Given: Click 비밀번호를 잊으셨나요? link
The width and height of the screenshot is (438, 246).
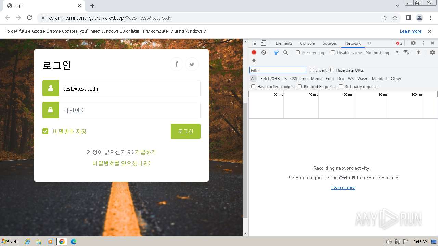Looking at the screenshot, I should click(121, 163).
